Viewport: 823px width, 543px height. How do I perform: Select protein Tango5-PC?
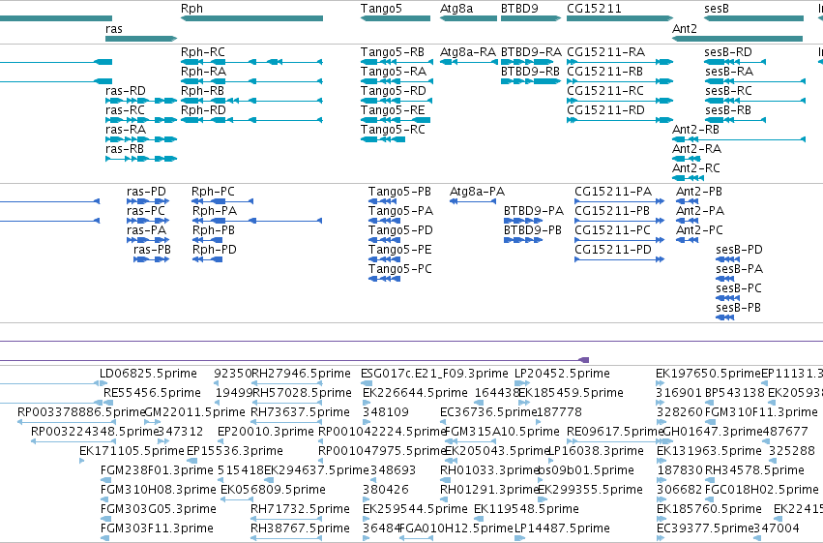pyautogui.click(x=400, y=269)
